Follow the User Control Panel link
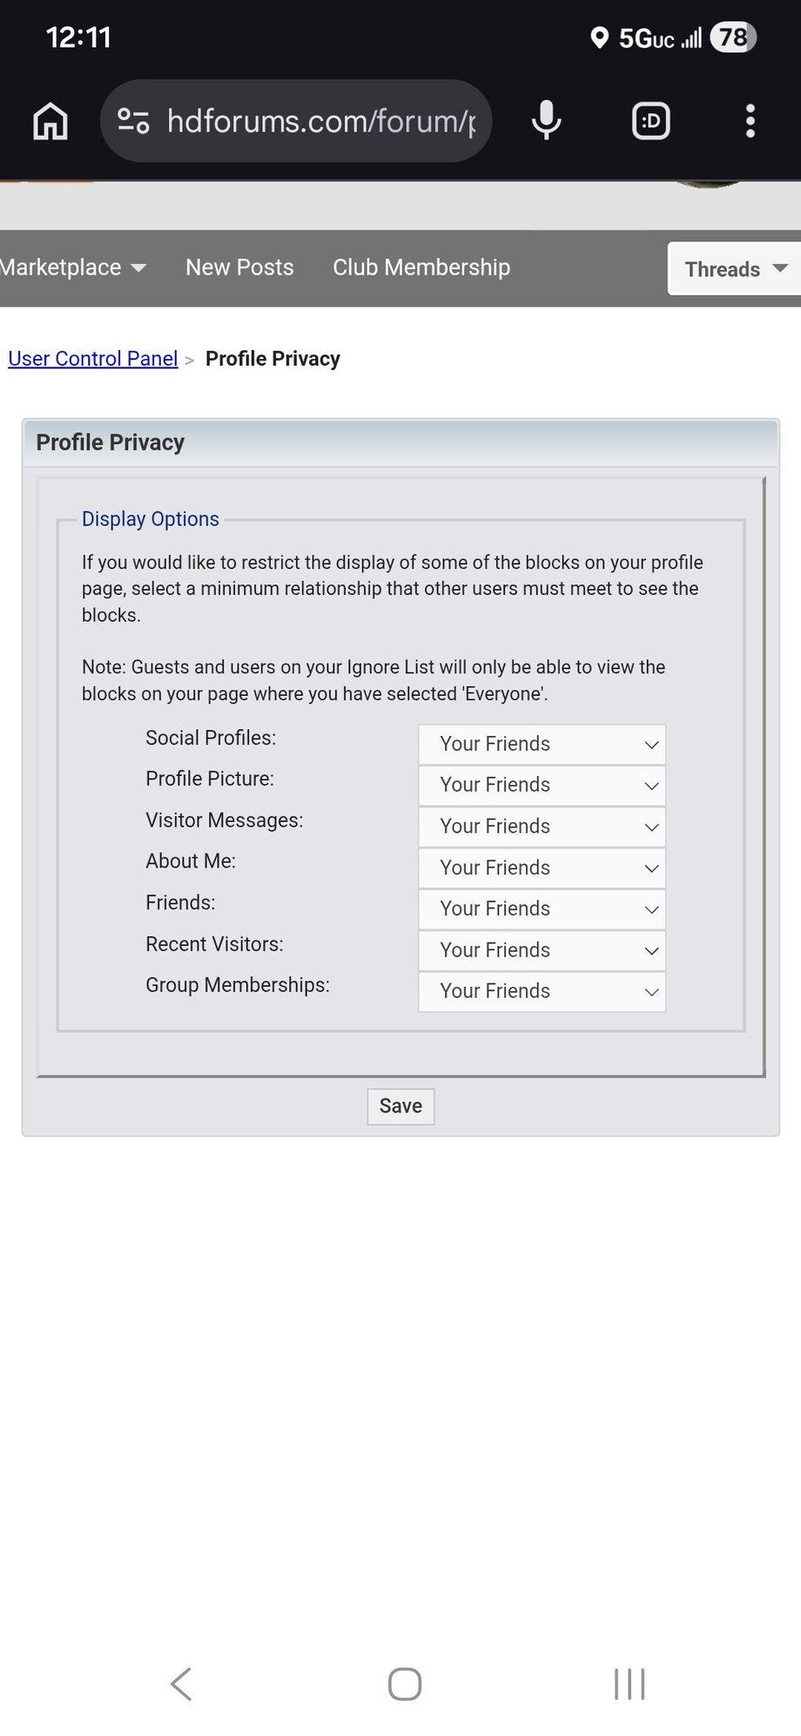 93,359
